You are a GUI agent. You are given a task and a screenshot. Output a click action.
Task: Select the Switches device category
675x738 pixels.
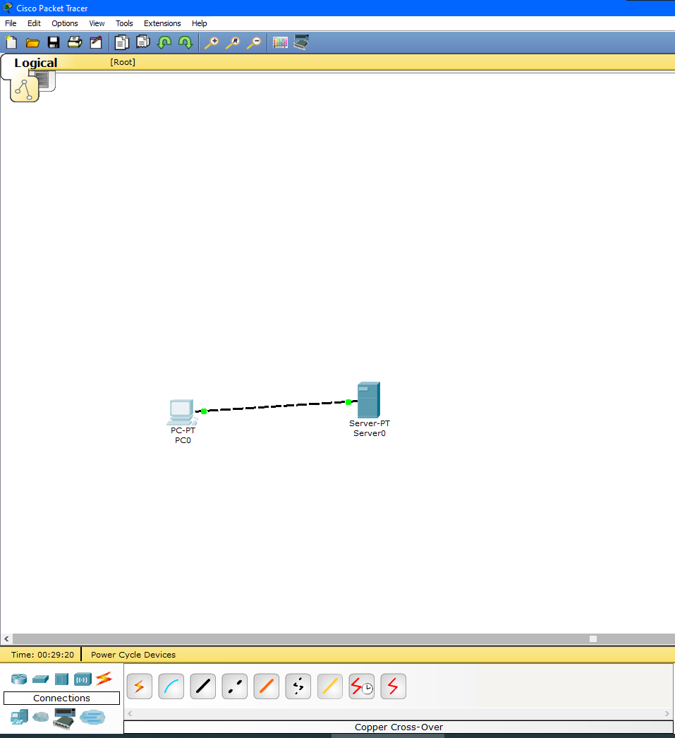click(40, 679)
